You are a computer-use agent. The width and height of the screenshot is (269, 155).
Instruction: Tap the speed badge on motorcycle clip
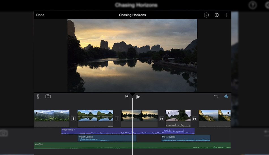tap(168, 113)
